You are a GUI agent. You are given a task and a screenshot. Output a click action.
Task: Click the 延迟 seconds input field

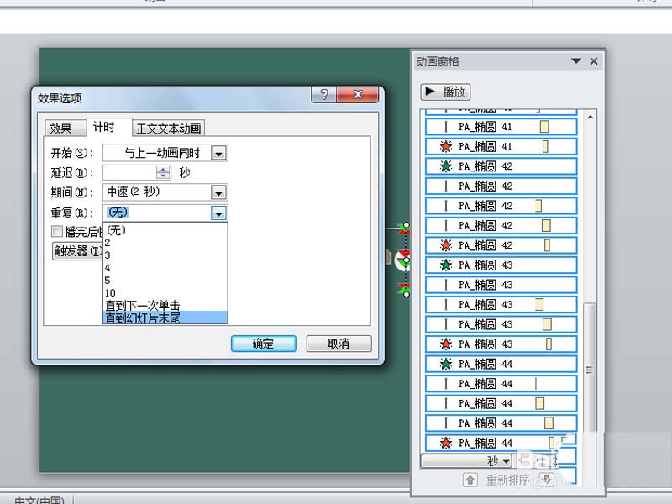130,173
